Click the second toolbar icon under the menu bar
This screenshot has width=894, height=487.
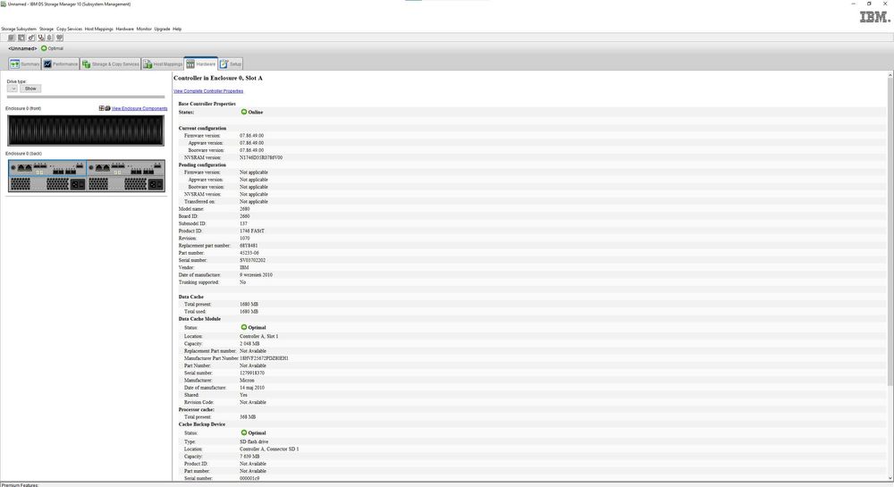click(x=21, y=38)
